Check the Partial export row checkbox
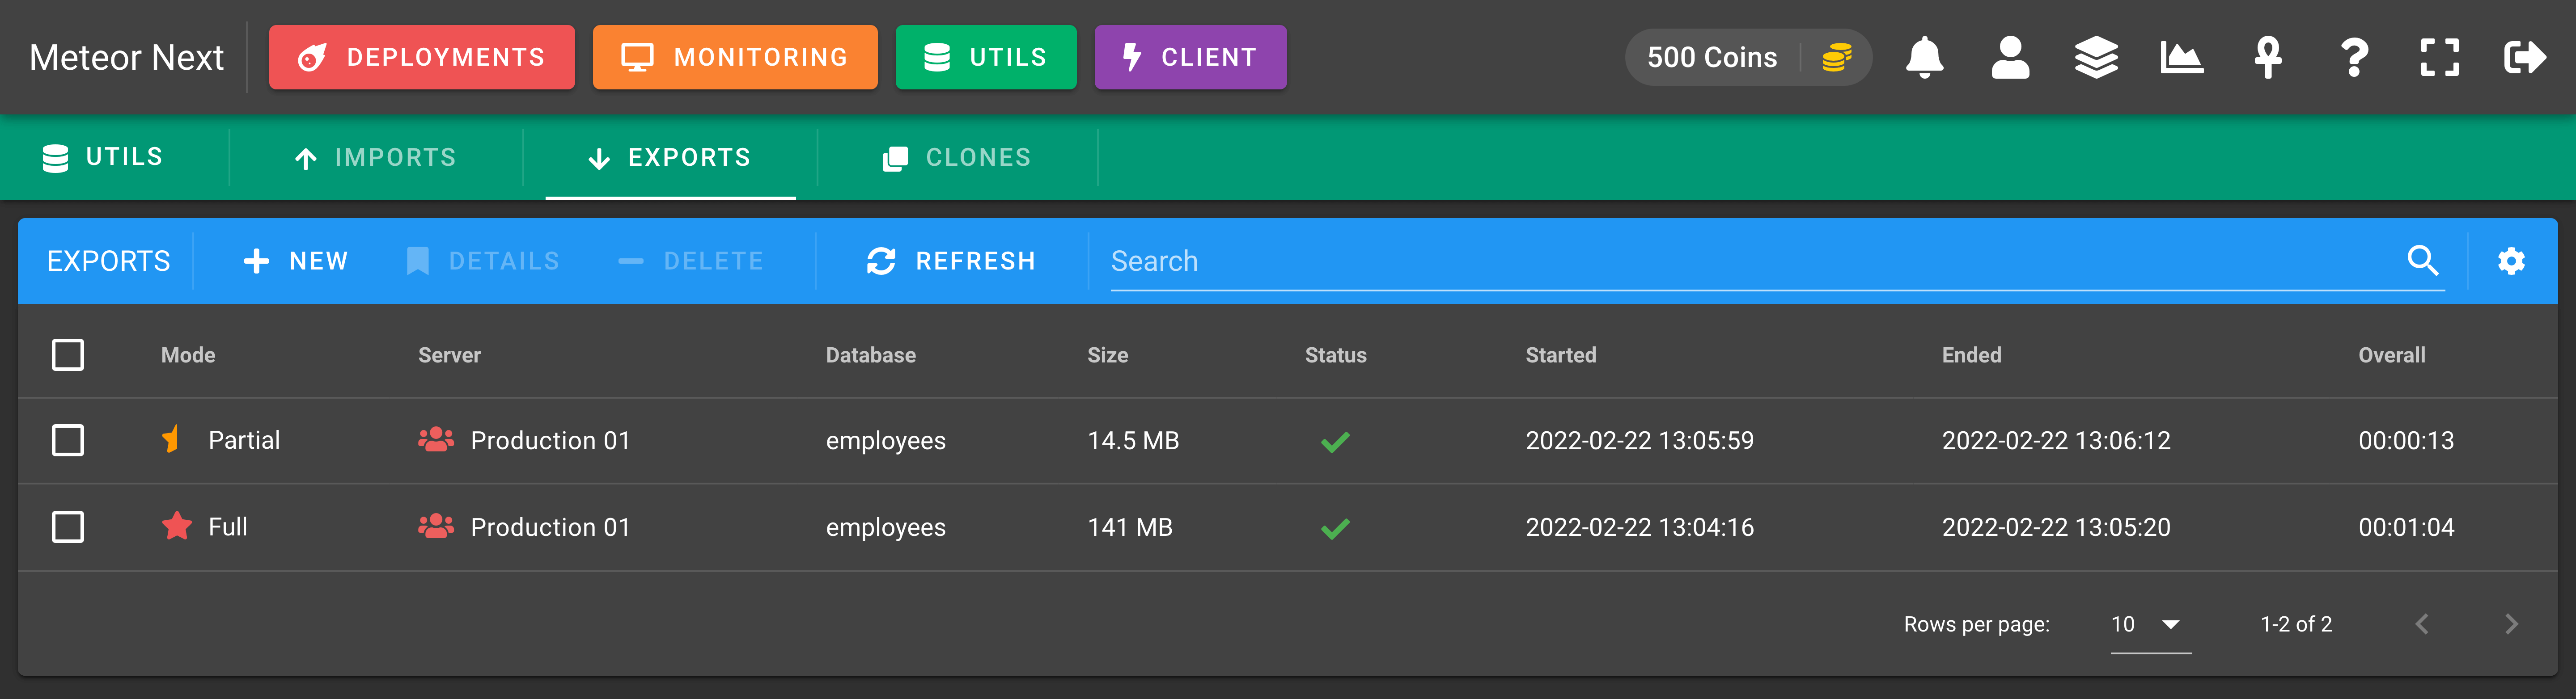Image resolution: width=2576 pixels, height=699 pixels. (x=68, y=440)
